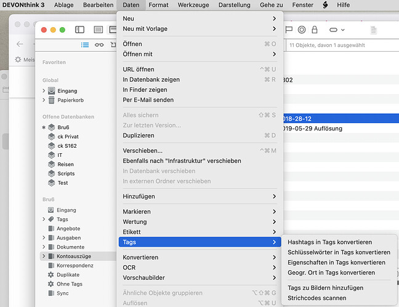399x307 pixels.
Task: Open the Scripts database
Action: pyautogui.click(x=66, y=173)
